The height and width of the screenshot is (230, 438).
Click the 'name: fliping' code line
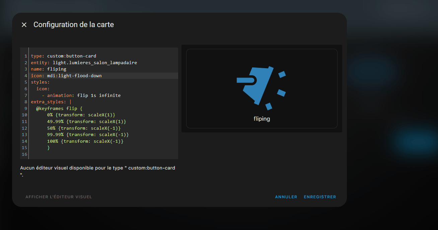49,69
